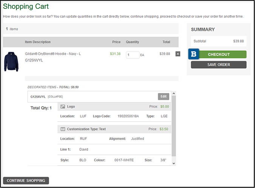
Task: Collapse the G125NVYL decorated item details
Action: click(x=56, y=97)
